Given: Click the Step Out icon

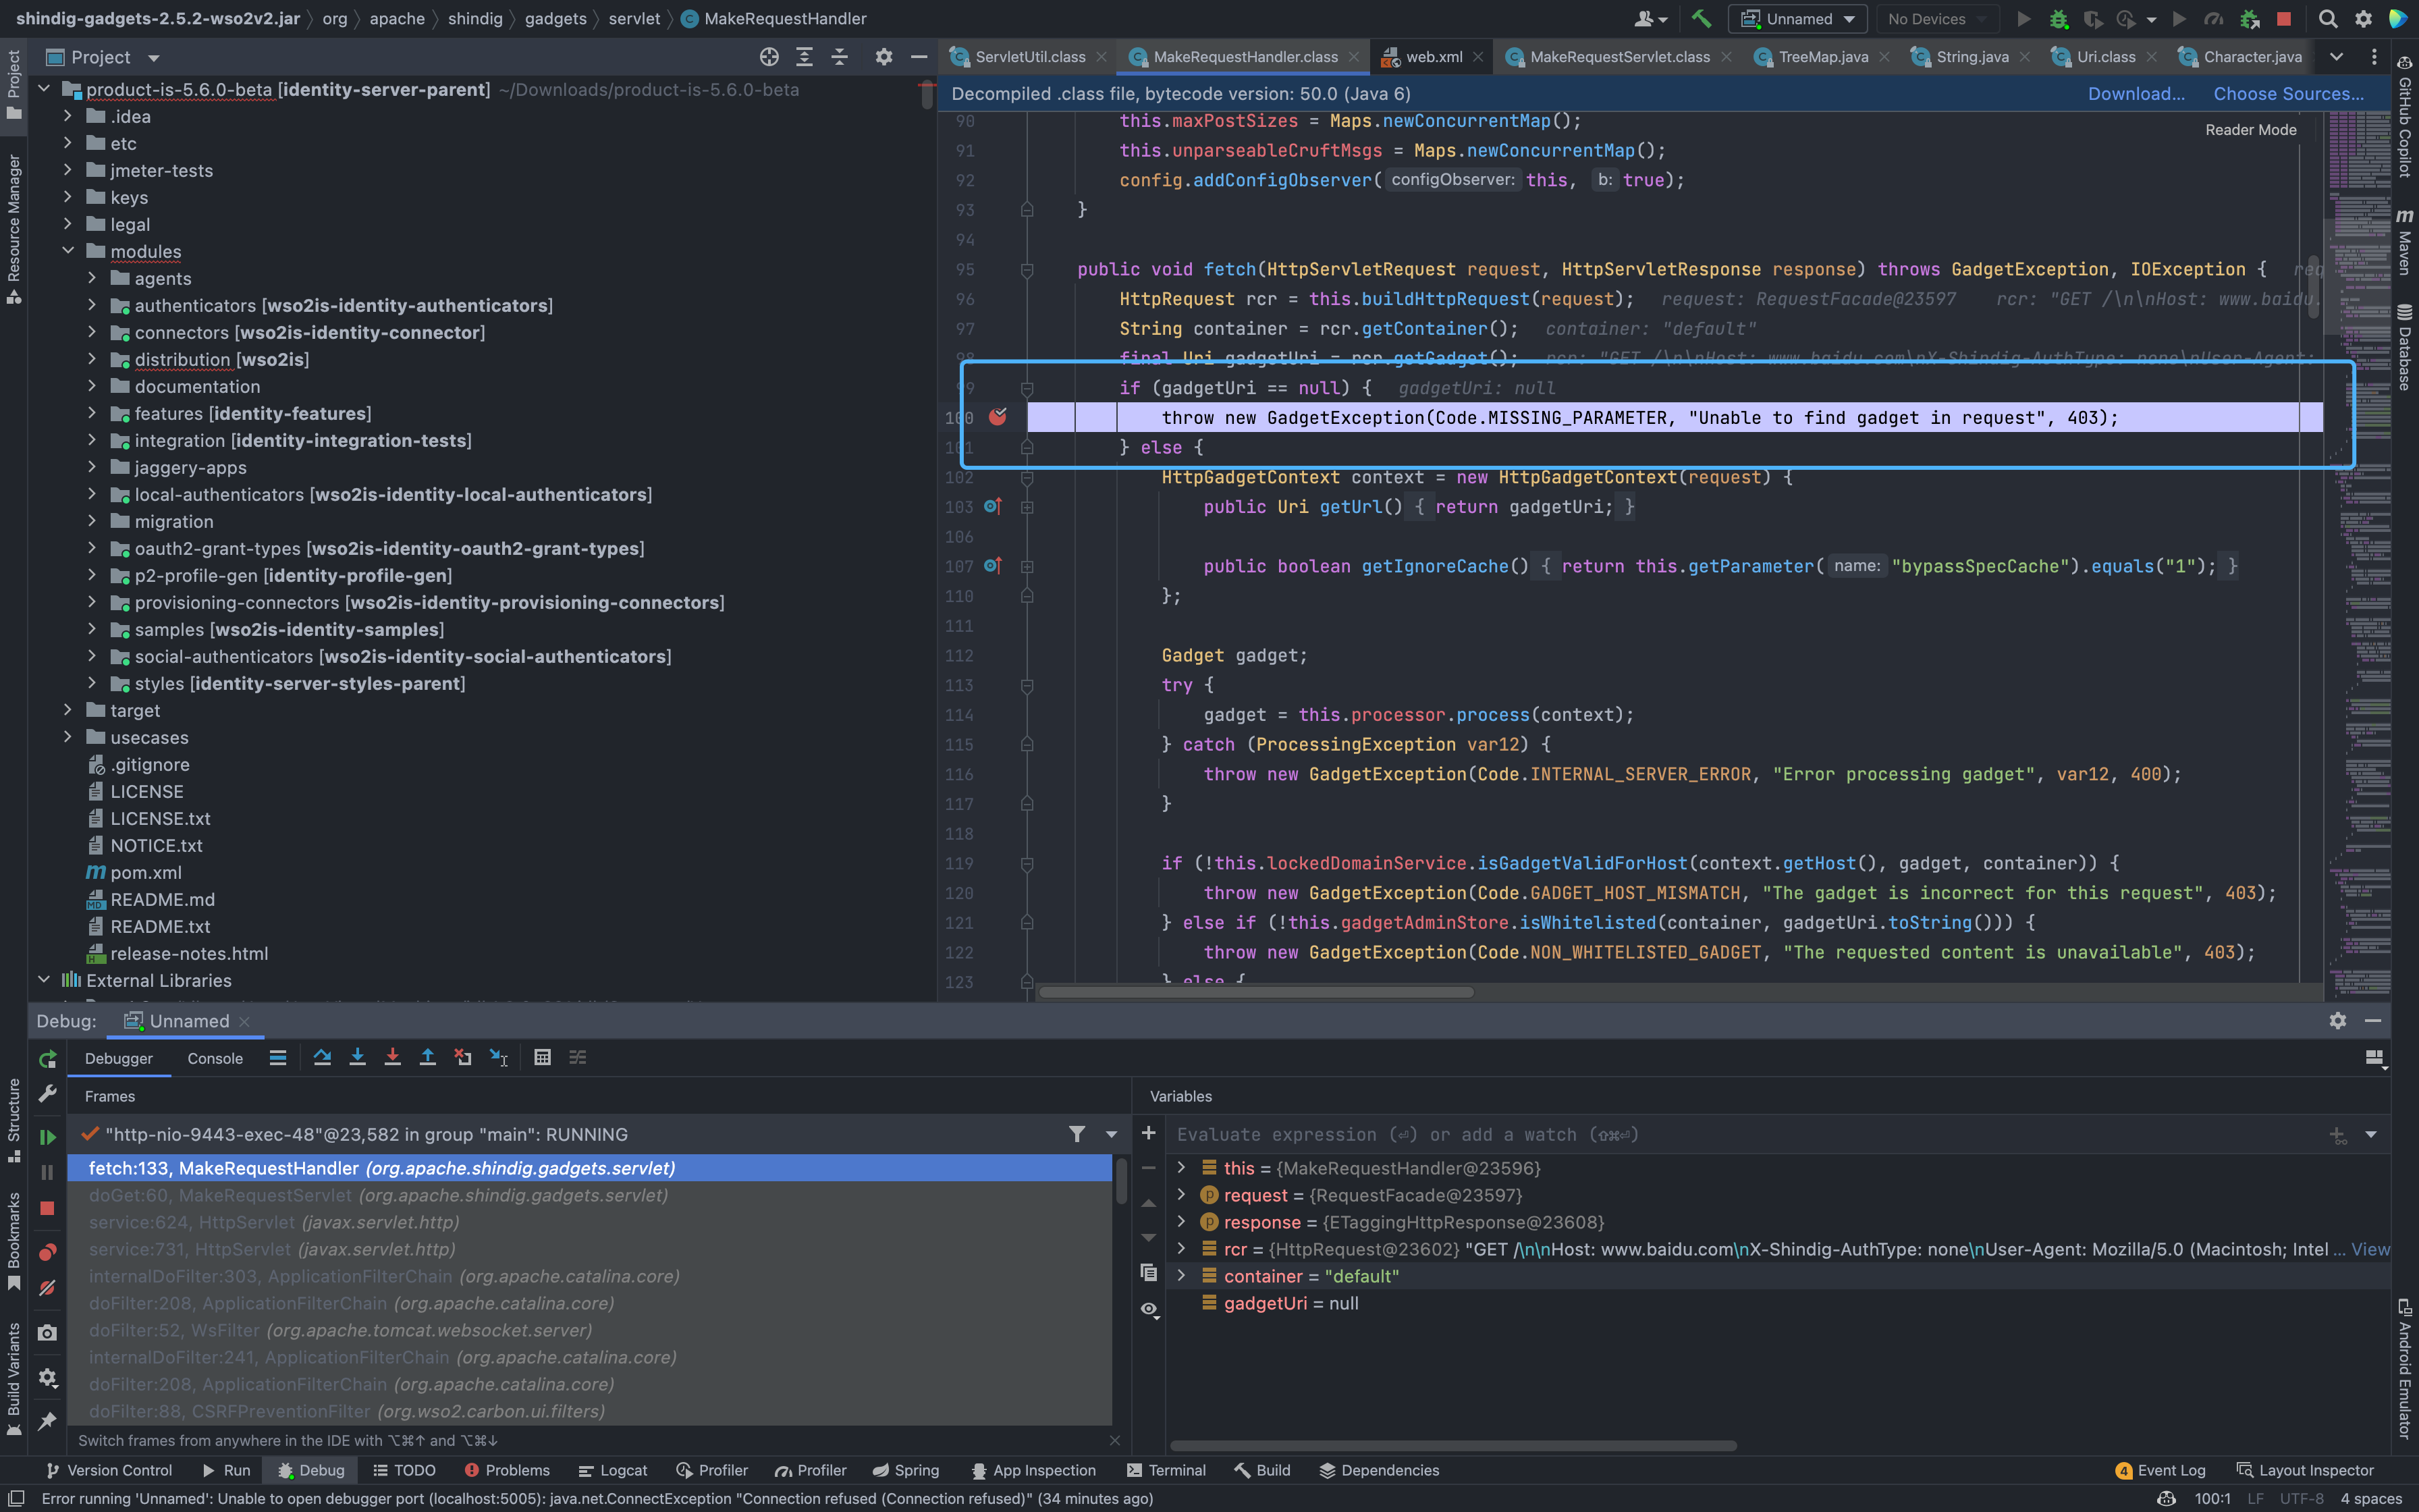Looking at the screenshot, I should click(x=427, y=1057).
